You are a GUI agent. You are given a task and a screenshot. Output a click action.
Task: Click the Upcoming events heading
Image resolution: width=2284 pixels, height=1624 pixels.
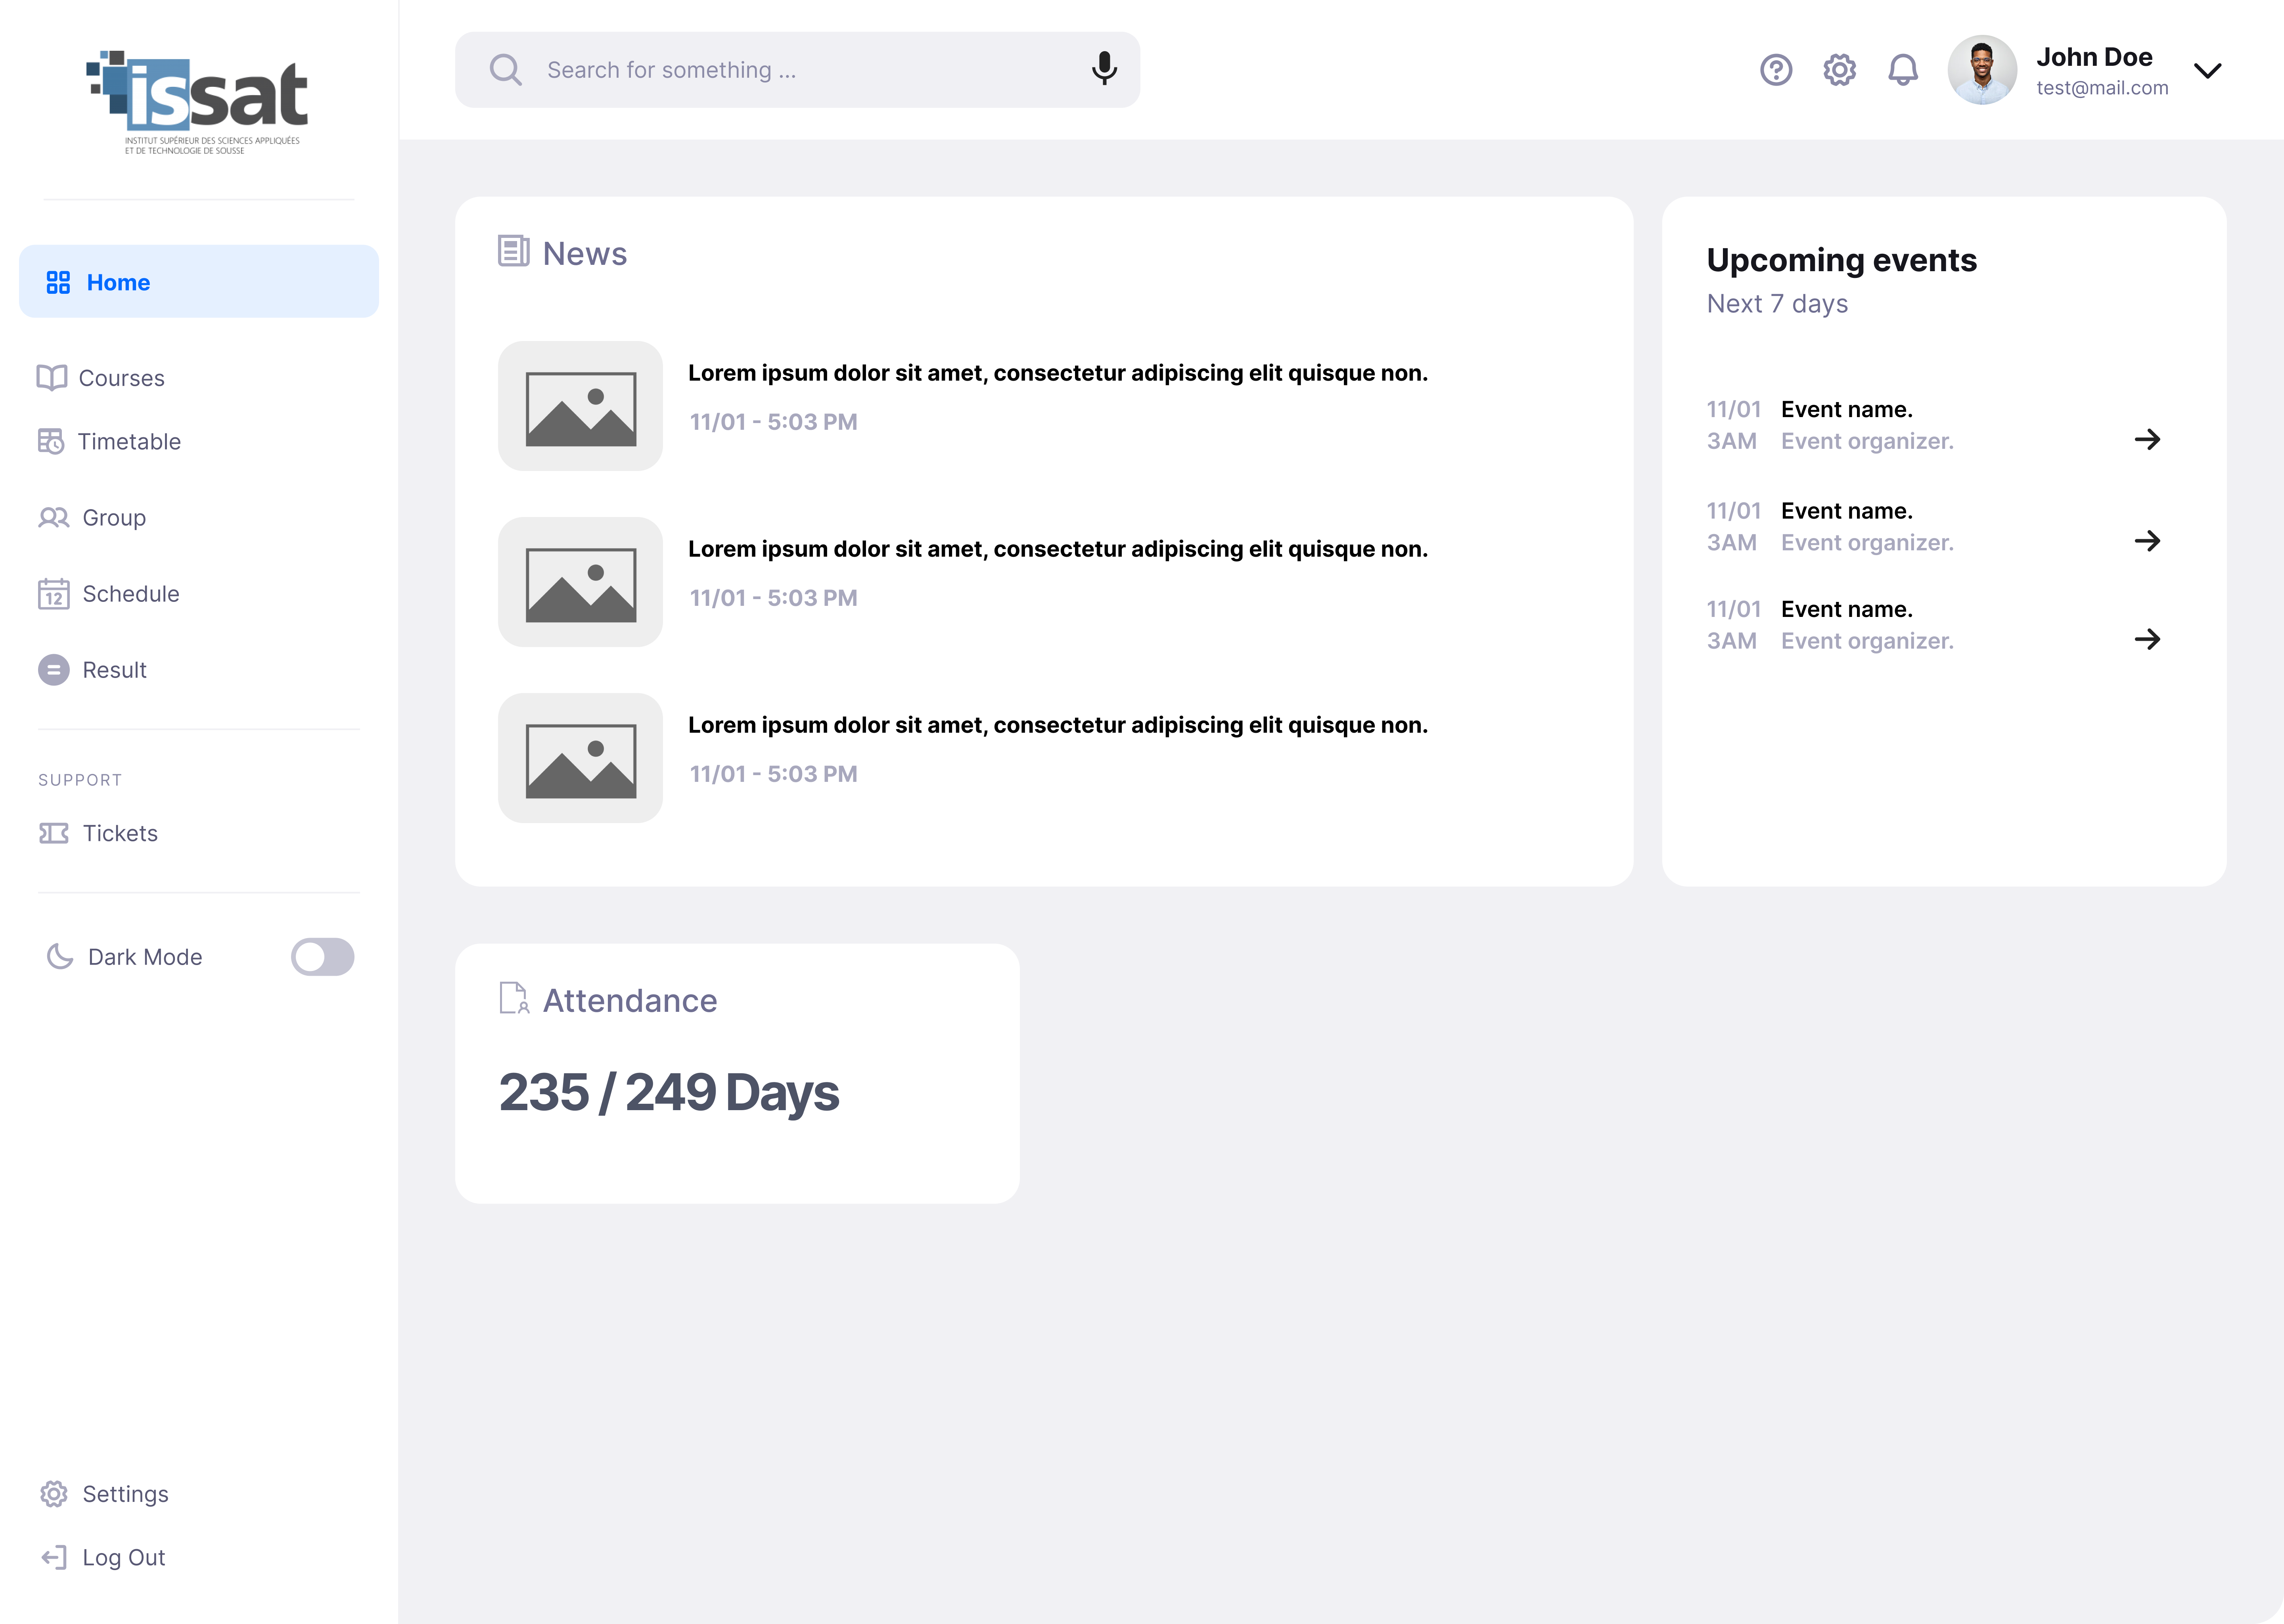click(x=1842, y=260)
